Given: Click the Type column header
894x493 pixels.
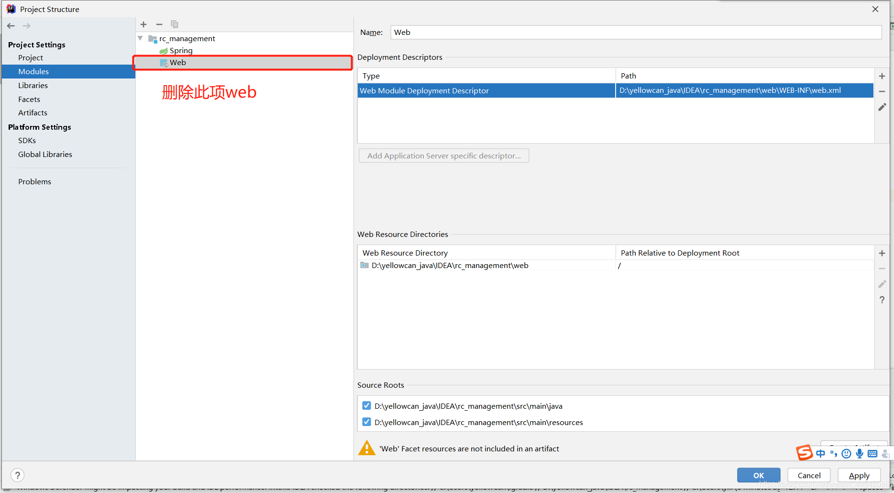Looking at the screenshot, I should 486,76.
